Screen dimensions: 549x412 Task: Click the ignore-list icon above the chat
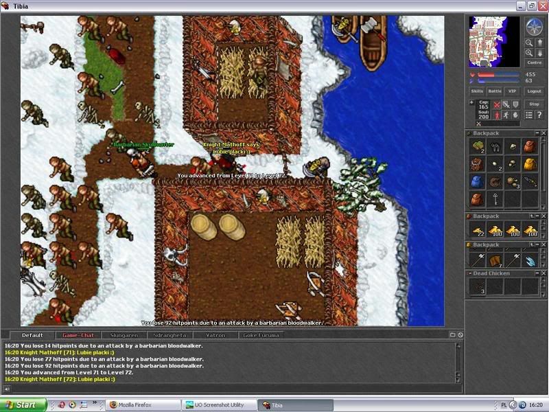[460, 335]
